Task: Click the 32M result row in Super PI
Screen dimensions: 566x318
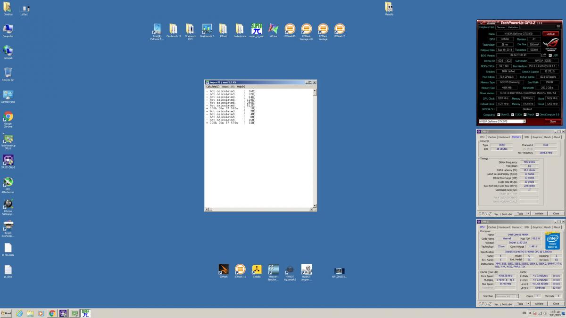Action: click(231, 123)
